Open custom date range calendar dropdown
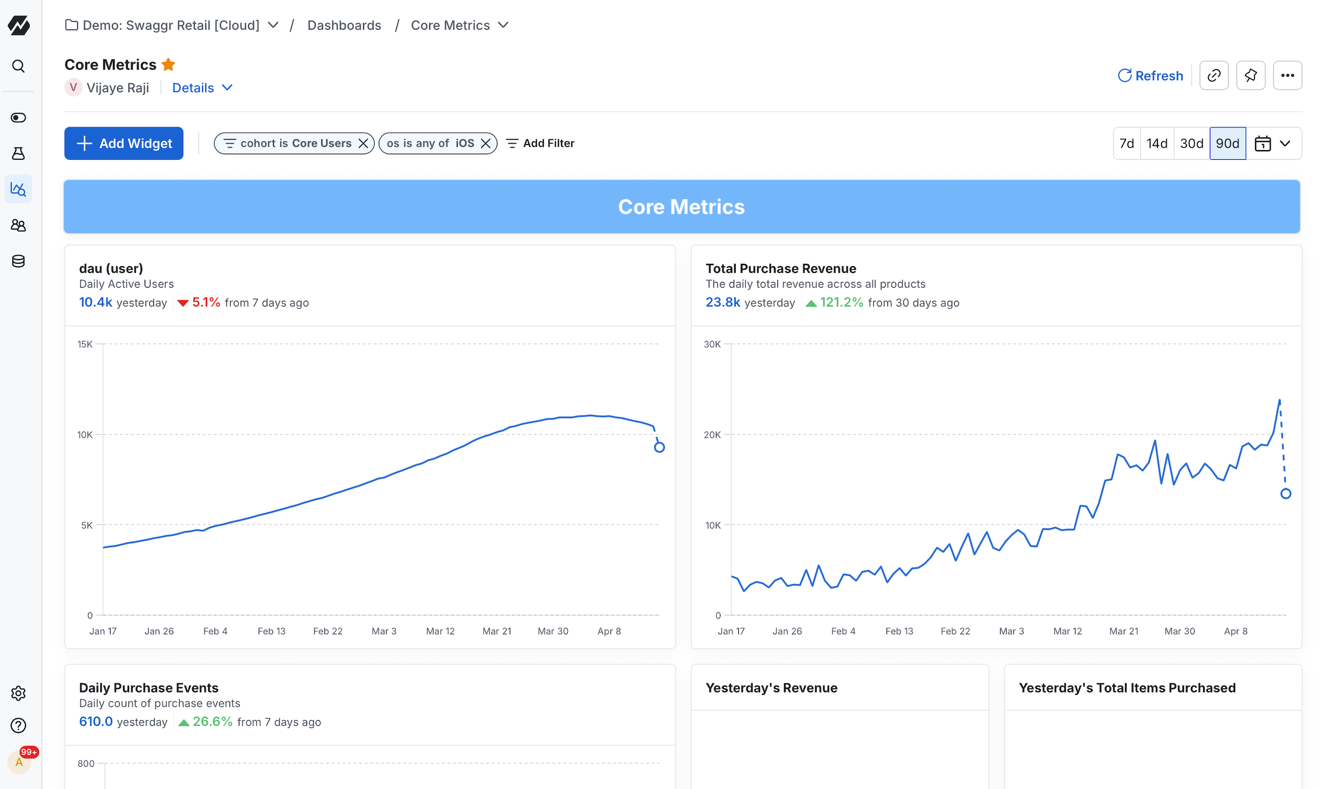1329x789 pixels. click(x=1272, y=144)
